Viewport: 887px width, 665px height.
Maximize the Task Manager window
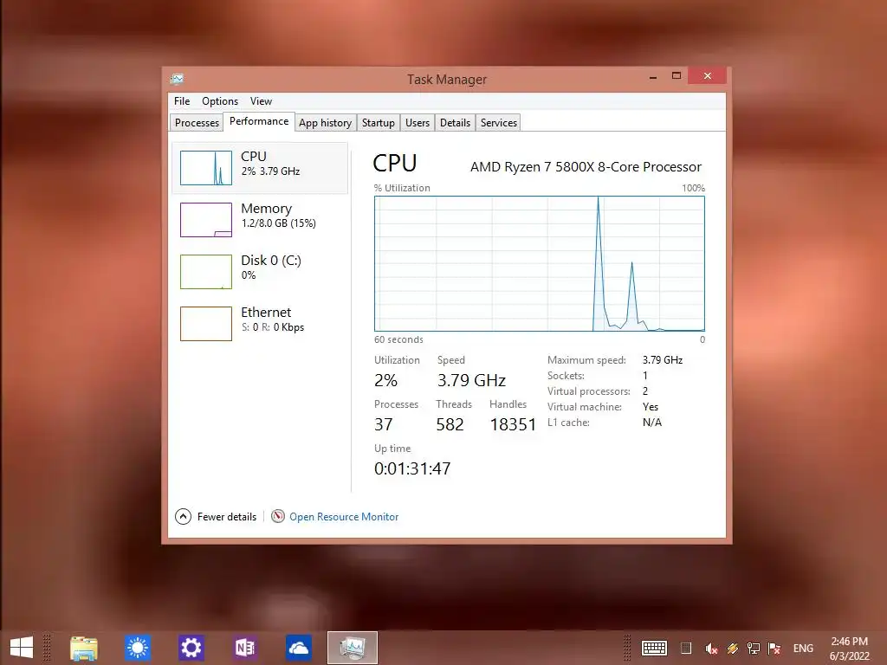676,76
